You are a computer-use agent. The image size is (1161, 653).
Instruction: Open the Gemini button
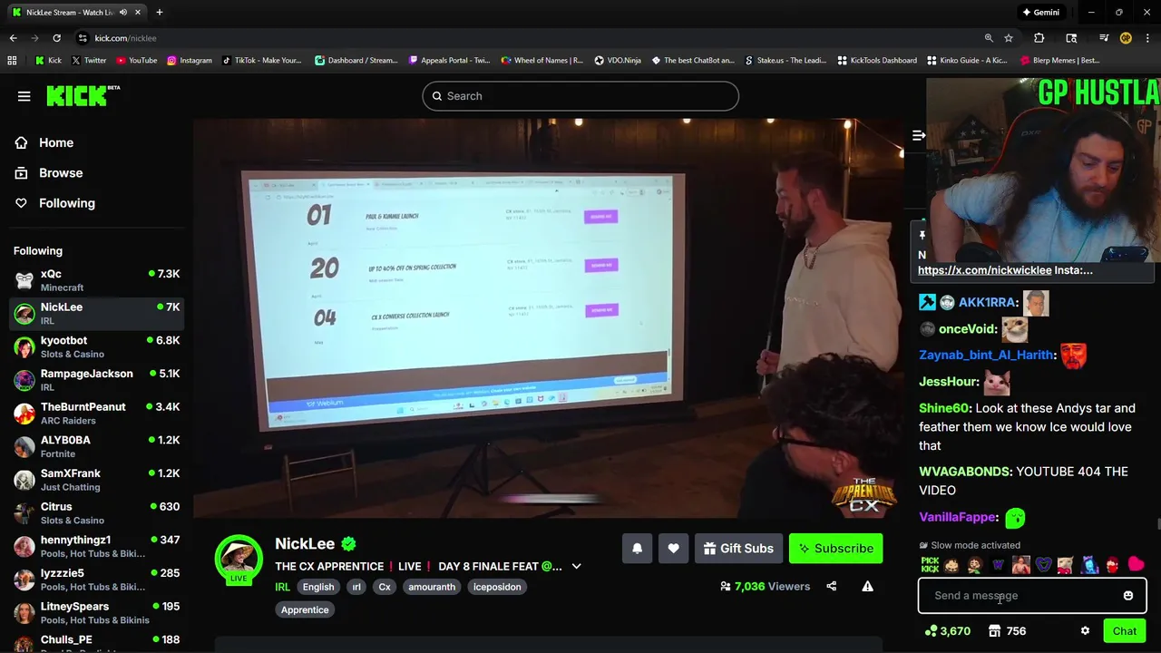[1040, 13]
